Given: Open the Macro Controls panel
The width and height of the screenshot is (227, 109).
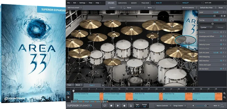Looking at the screenshot, I should click(x=163, y=106).
